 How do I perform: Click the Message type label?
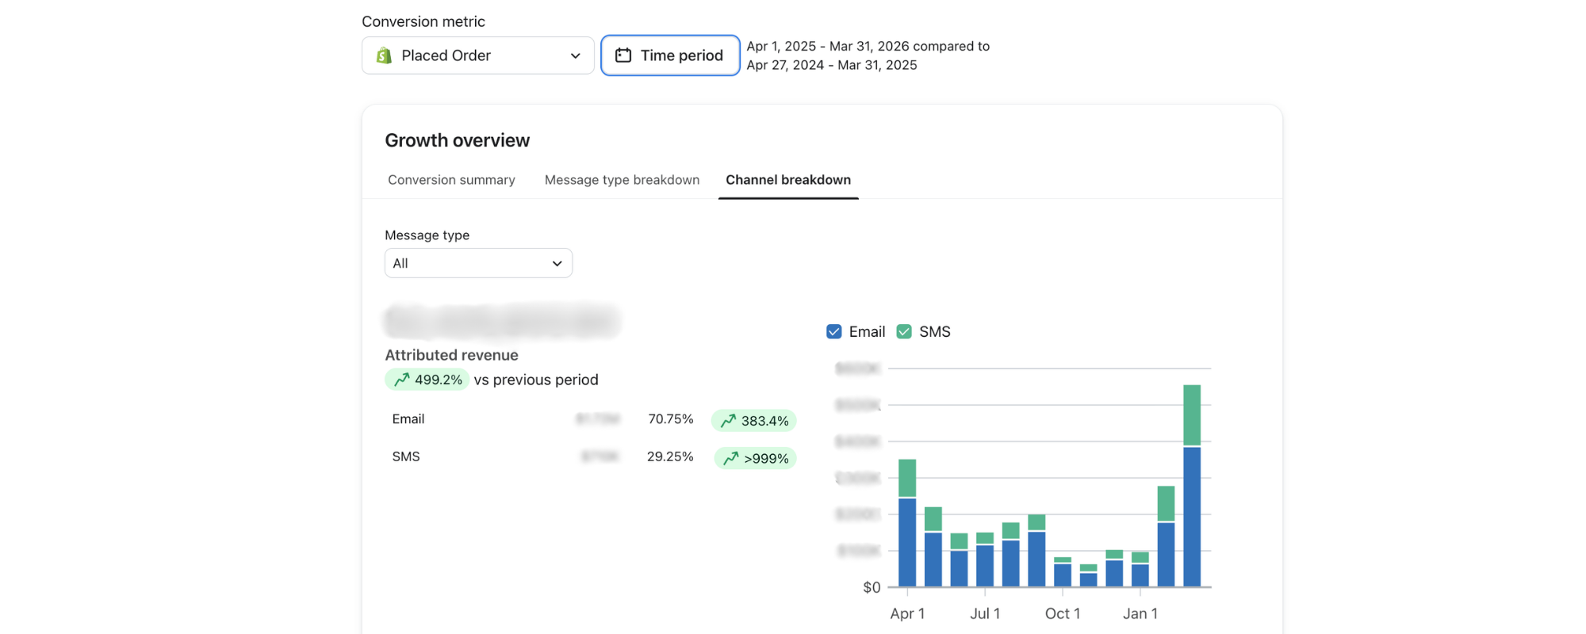(427, 235)
